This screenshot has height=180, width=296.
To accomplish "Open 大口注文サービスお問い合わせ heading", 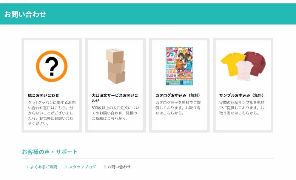I will [115, 98].
